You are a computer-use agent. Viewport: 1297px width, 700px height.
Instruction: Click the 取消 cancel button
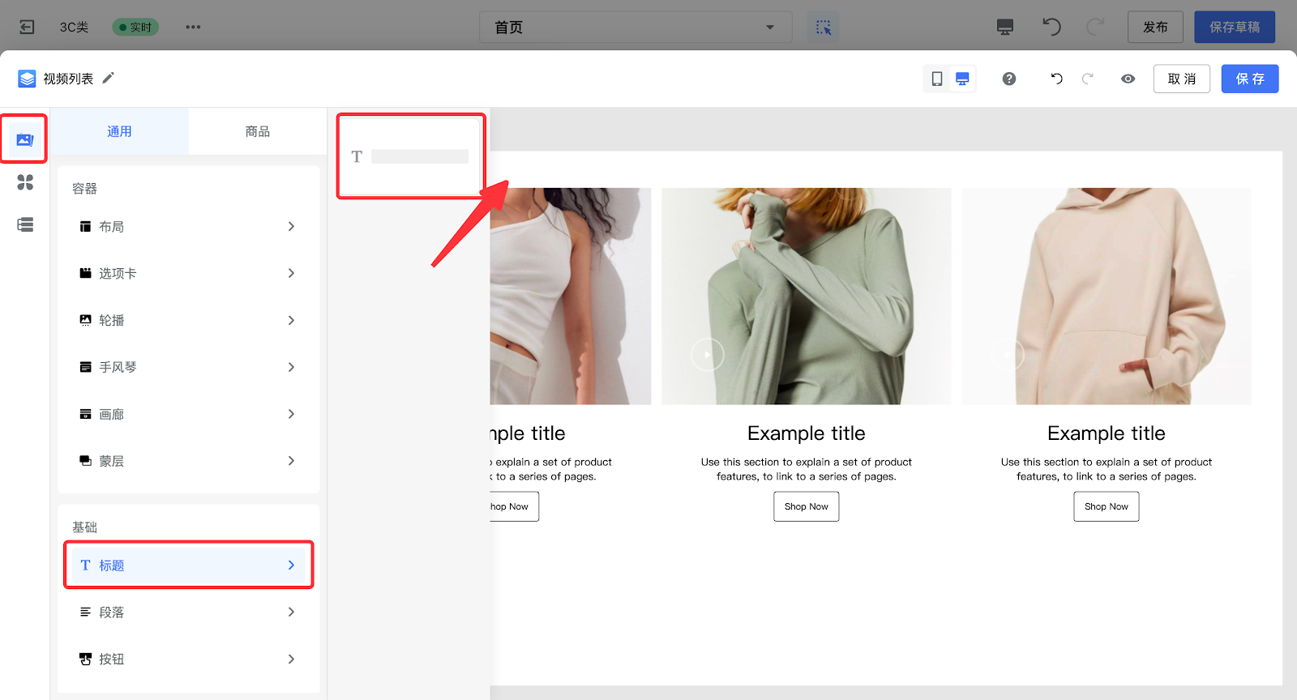pyautogui.click(x=1181, y=79)
